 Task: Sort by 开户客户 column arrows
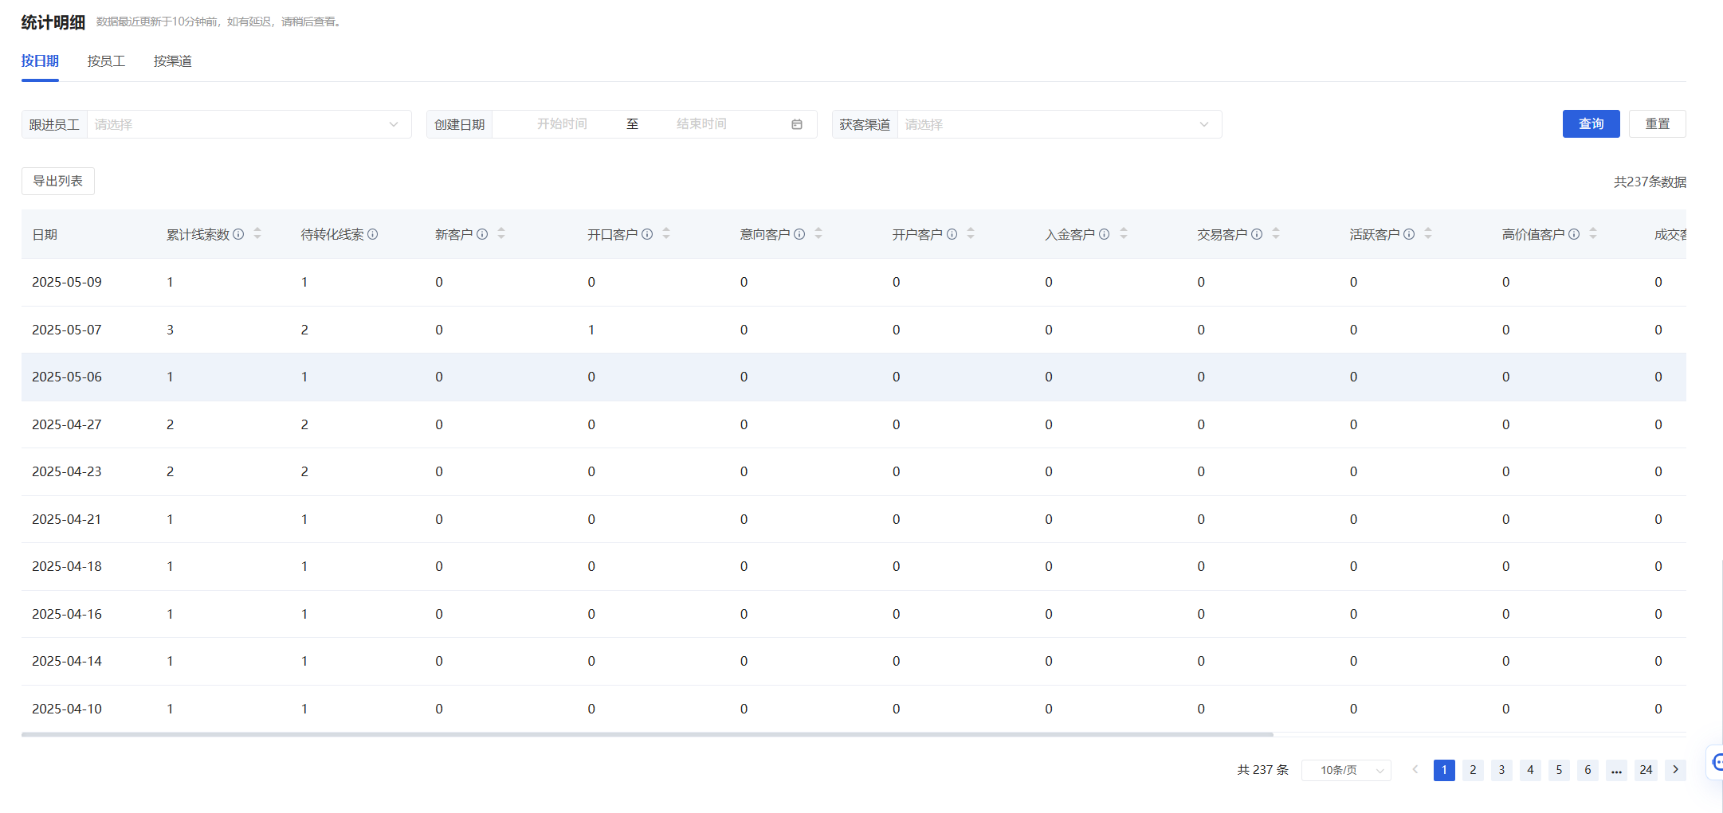click(971, 233)
